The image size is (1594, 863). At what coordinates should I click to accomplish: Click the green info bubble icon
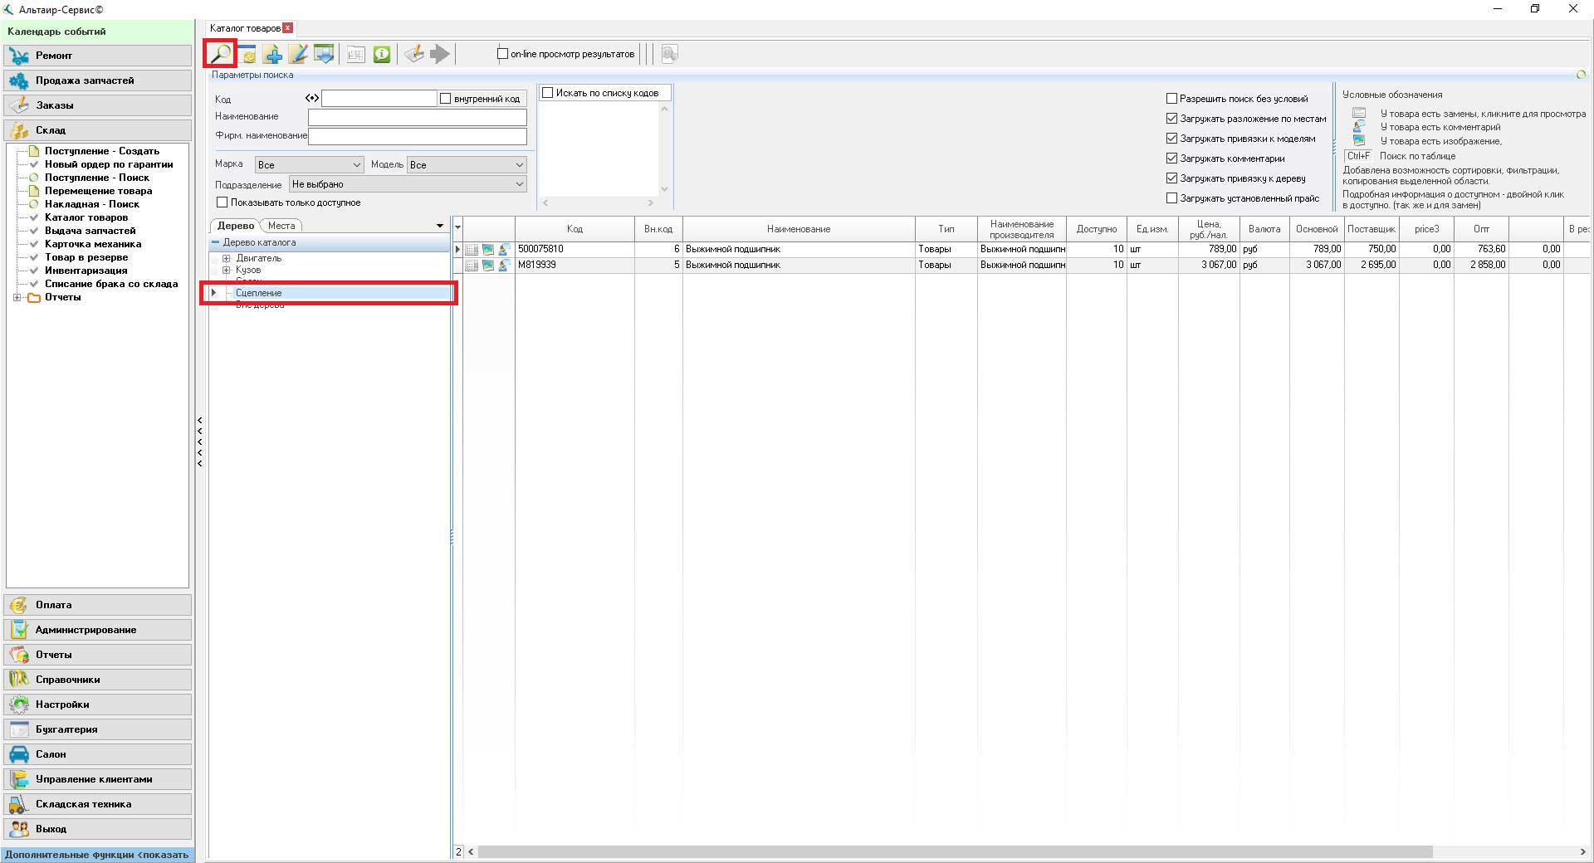[x=382, y=55]
